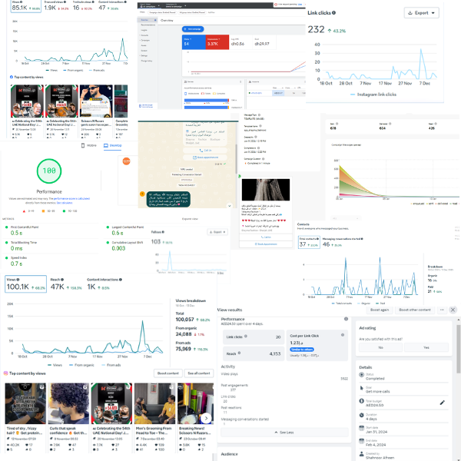Click Expand view in PageSpeed metrics

click(x=191, y=219)
